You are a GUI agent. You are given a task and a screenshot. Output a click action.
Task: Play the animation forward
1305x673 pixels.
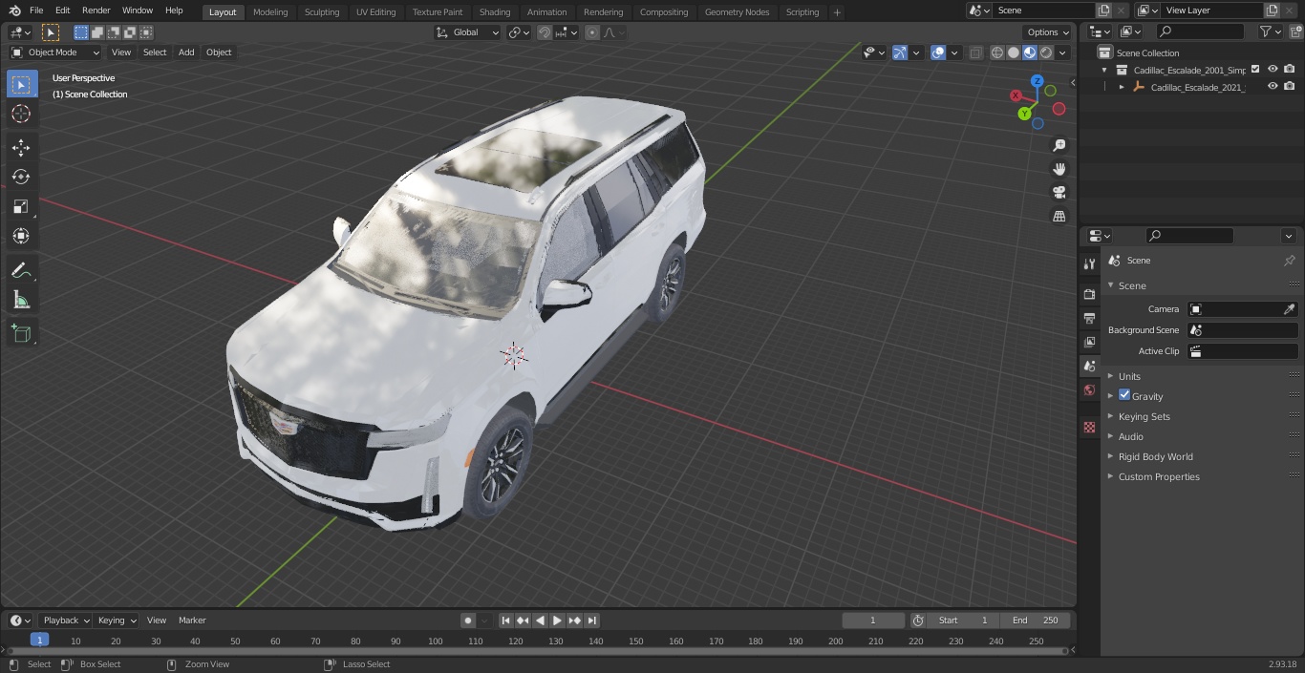point(557,620)
